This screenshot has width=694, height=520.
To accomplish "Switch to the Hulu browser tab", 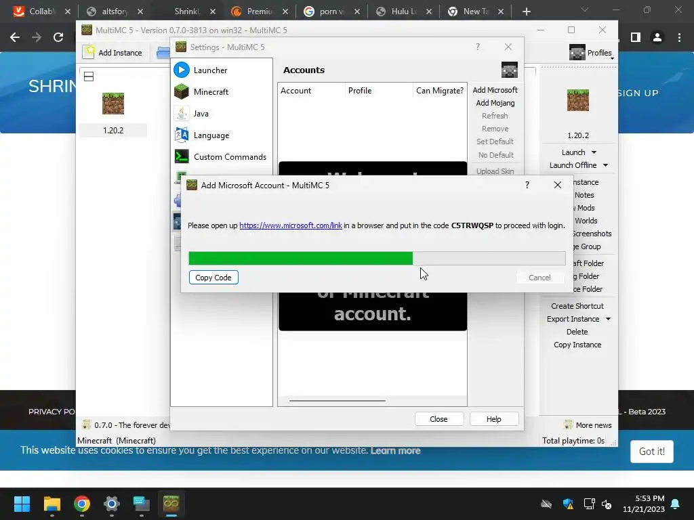I will [x=403, y=12].
